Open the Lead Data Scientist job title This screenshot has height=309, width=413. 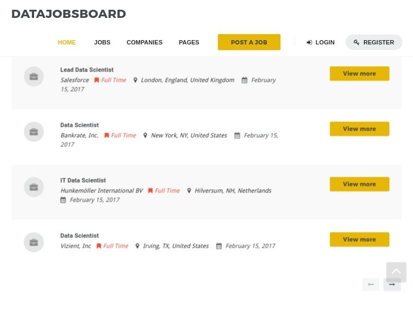click(87, 70)
